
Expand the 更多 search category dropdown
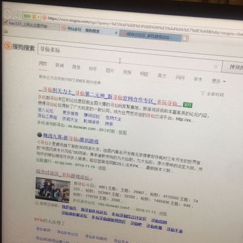[x=219, y=81]
